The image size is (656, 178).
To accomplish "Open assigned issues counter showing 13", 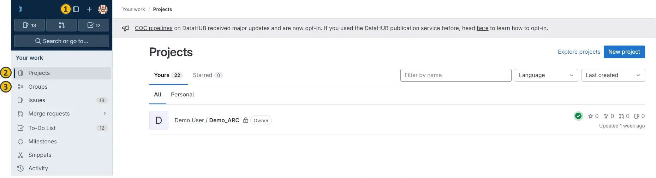I will click(29, 25).
